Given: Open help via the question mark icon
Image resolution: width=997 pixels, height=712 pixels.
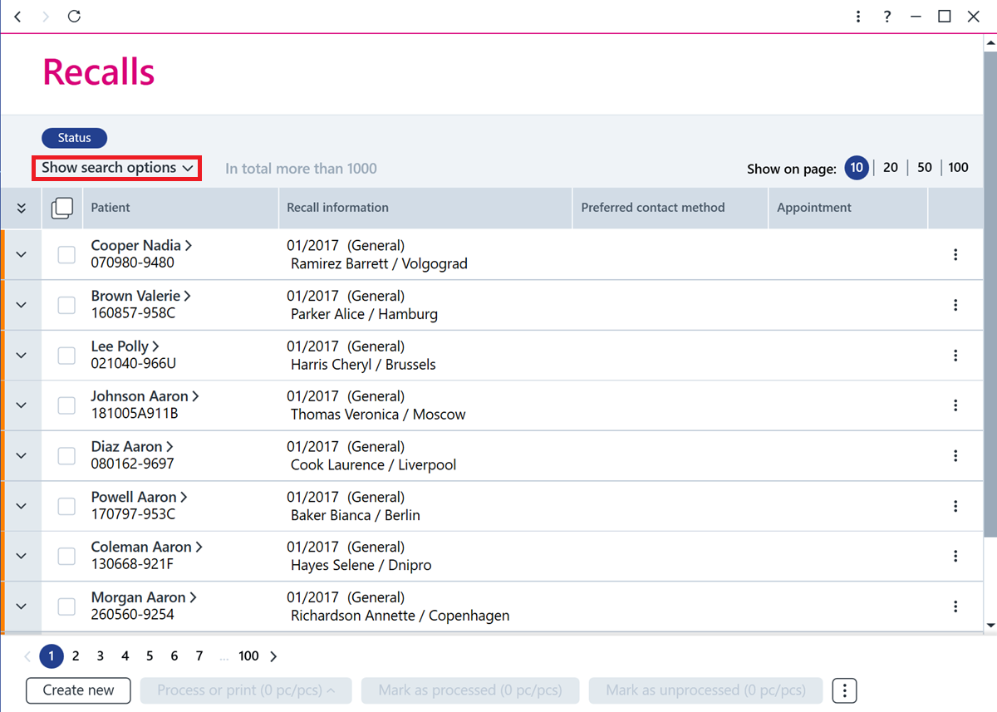Looking at the screenshot, I should (x=887, y=17).
